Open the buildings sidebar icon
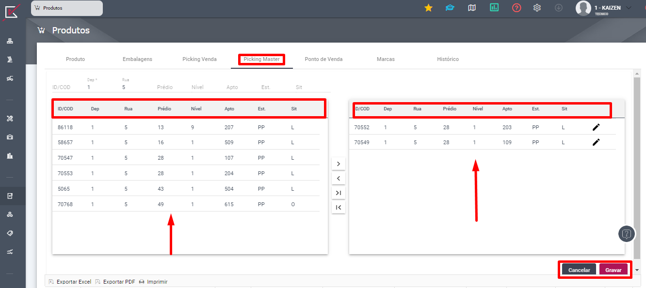Viewport: 646px width, 288px height. 10,156
